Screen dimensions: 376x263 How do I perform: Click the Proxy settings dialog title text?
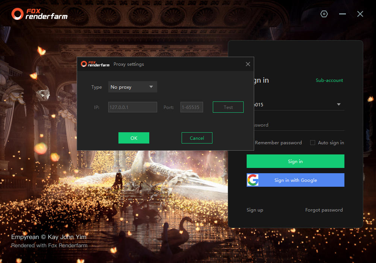pyautogui.click(x=129, y=64)
